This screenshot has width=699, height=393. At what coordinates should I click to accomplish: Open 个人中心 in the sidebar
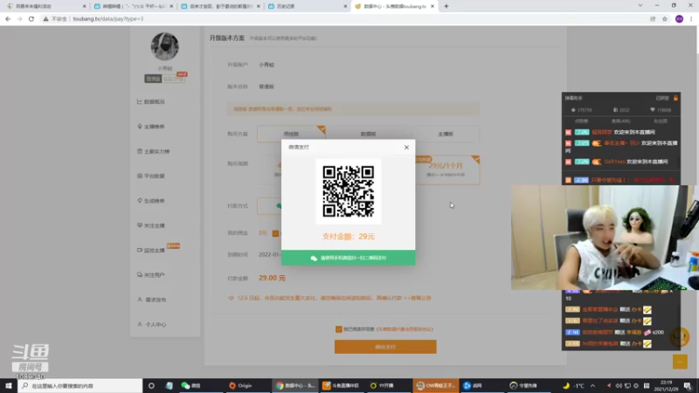[151, 324]
